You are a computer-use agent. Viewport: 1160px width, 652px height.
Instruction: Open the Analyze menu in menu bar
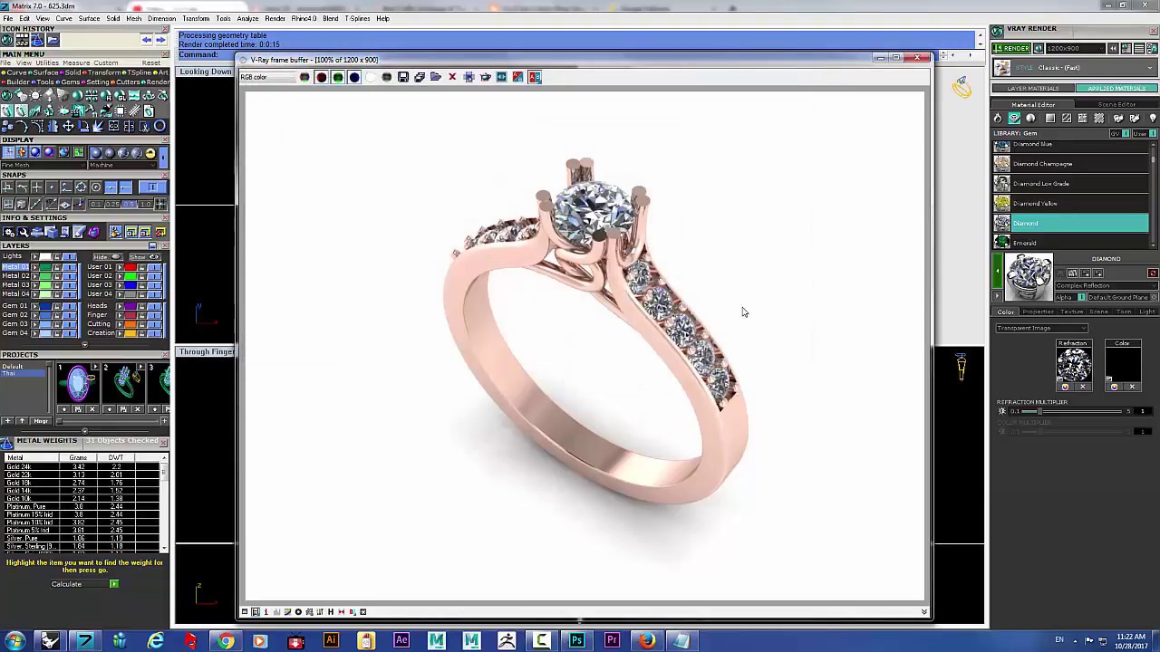coord(247,18)
